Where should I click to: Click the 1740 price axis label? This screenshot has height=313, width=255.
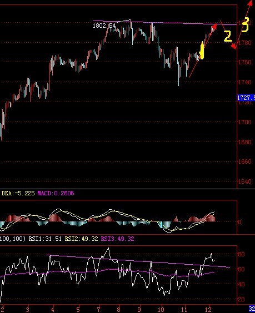click(245, 82)
